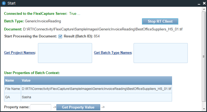
Task: Select the Sasha value cell
Action: [x=96, y=97]
